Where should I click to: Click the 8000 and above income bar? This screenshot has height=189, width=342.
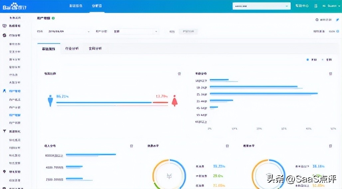91,155
